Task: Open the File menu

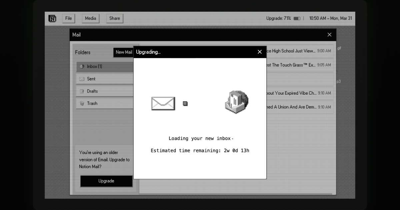Action: (x=69, y=18)
